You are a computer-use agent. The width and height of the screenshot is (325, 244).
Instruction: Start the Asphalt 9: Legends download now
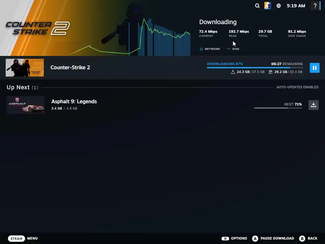(313, 105)
